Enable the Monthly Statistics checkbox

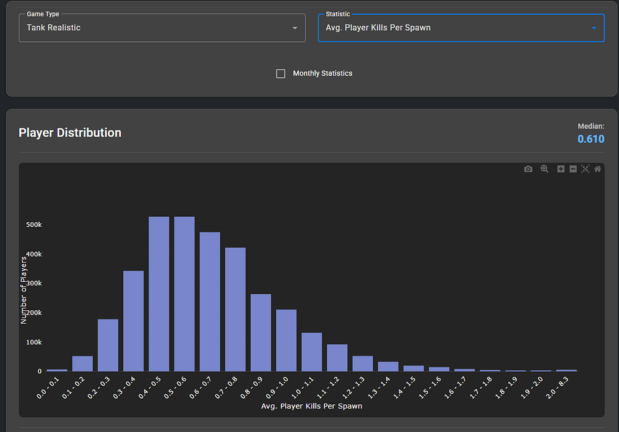pos(280,74)
